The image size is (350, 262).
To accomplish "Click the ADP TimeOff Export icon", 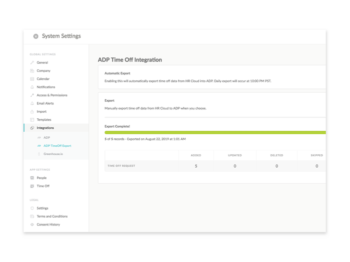I will pyautogui.click(x=39, y=146).
